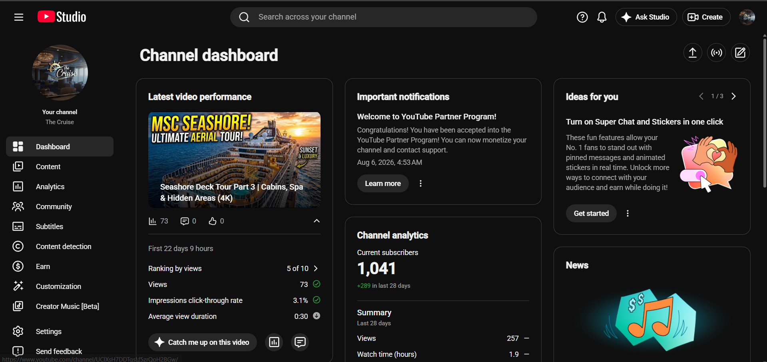Click the 'Average view duration' label
The height and width of the screenshot is (362, 767).
pos(182,317)
